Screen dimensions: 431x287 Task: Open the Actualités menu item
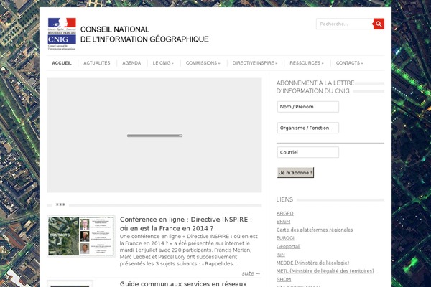pyautogui.click(x=97, y=63)
